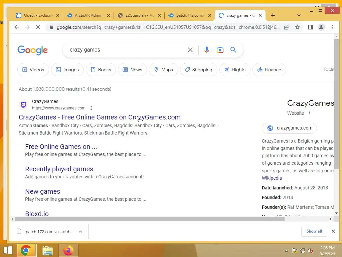Open the Windows Start menu
342x257 pixels.
[x=8, y=250]
